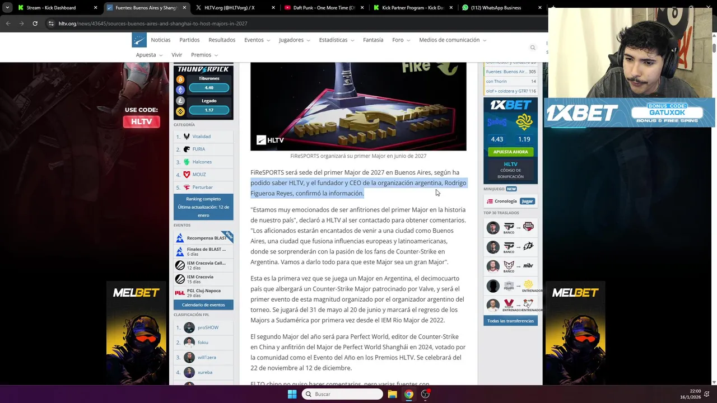Open 'con Thorin' forum thread
Screen dimensions: 717x403
click(x=510, y=81)
